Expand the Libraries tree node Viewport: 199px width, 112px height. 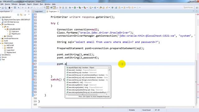[3, 36]
